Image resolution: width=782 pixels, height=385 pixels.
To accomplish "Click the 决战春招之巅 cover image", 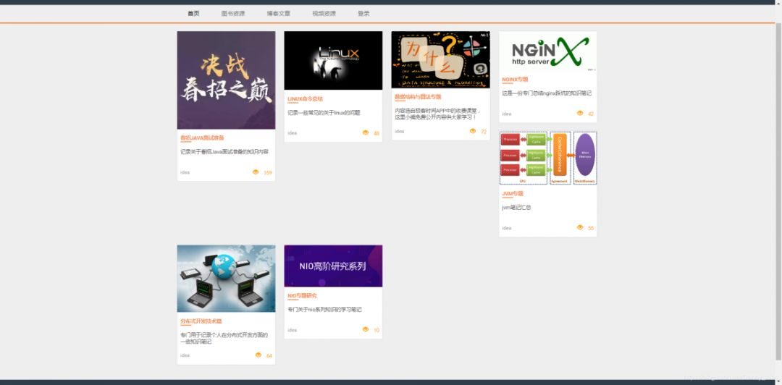I will (x=226, y=80).
